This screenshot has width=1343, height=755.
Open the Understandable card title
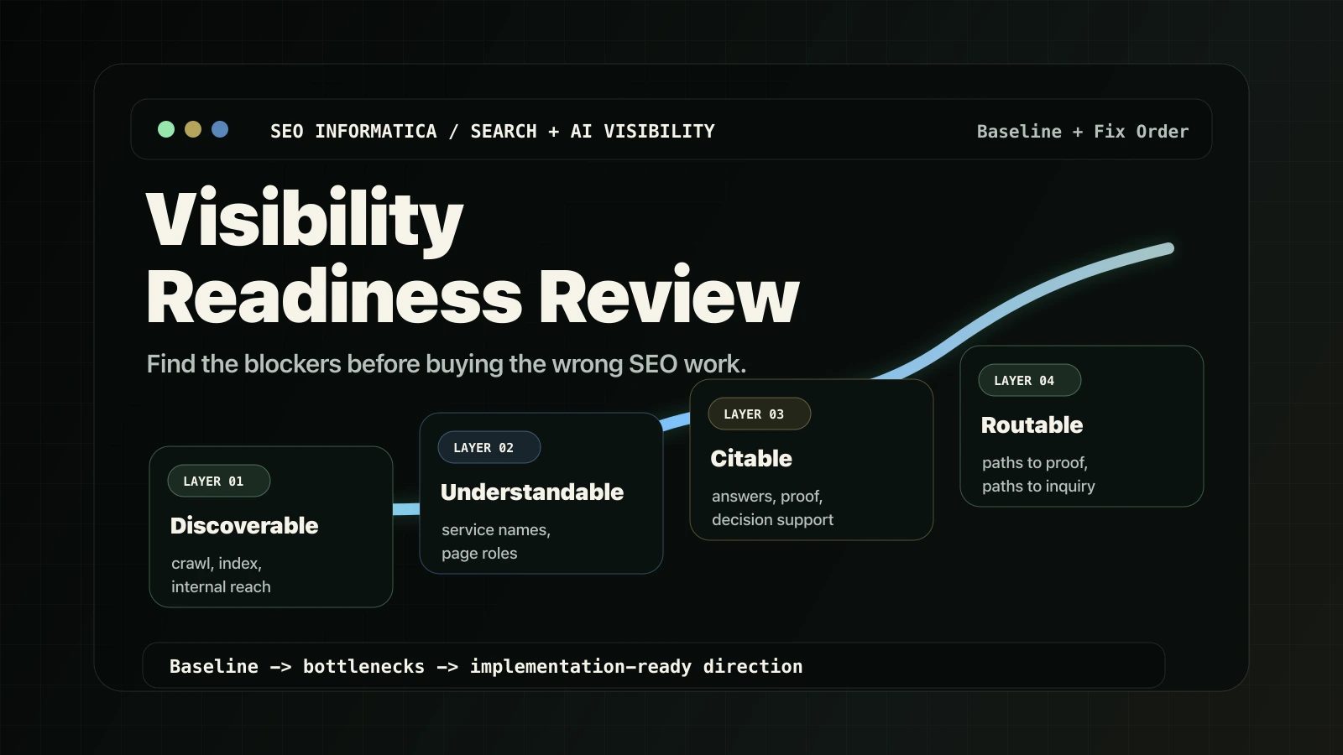click(532, 492)
